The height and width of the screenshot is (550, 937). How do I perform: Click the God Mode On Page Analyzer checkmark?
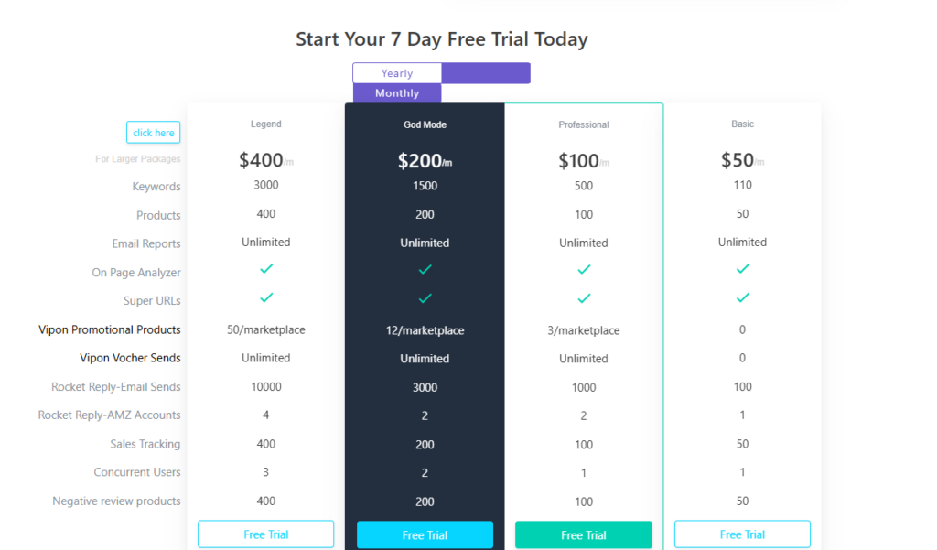coord(425,269)
